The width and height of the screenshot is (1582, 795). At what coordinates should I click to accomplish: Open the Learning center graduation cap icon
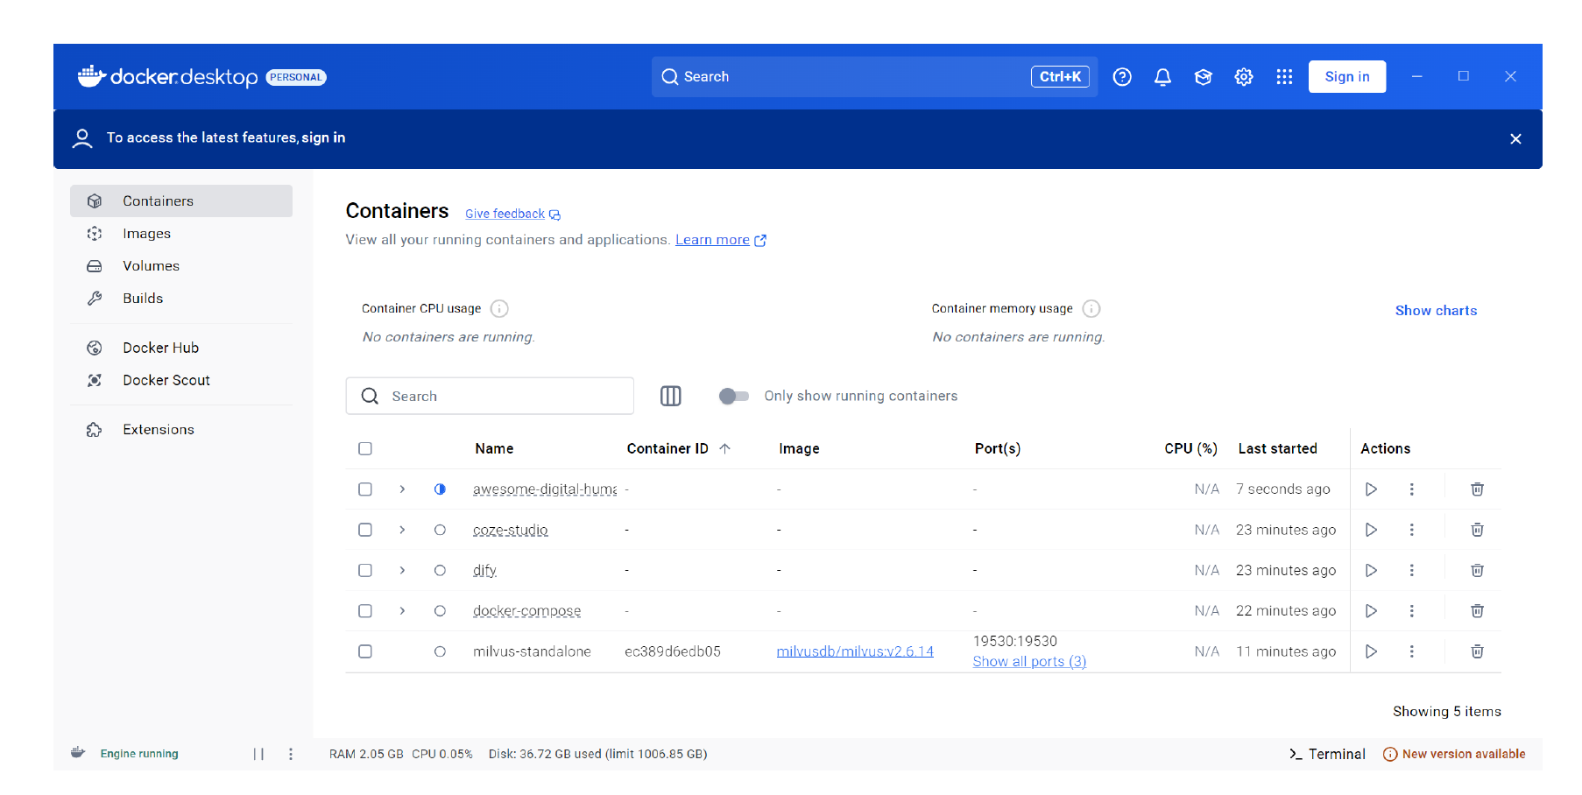1203,77
